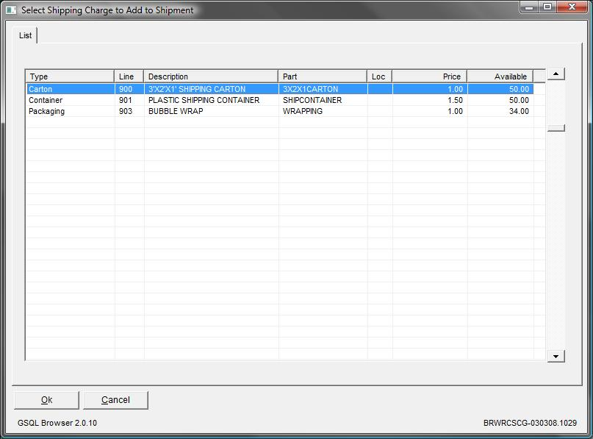Click price 1.00 in Packaging row
Image resolution: width=593 pixels, height=439 pixels.
click(x=456, y=111)
